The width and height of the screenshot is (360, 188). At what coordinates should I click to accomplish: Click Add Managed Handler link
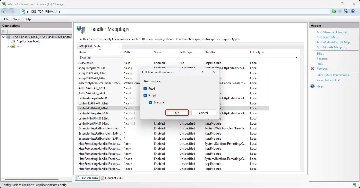click(333, 32)
